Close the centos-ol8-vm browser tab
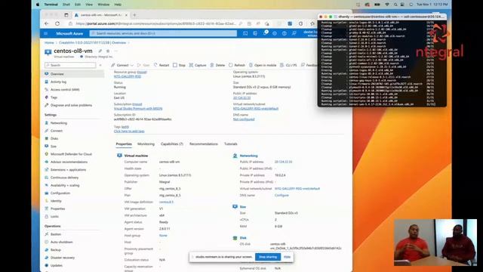Screen dimensions: 483x272 tap(126, 15)
